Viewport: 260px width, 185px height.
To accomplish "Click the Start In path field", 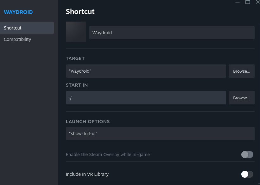I will point(146,98).
